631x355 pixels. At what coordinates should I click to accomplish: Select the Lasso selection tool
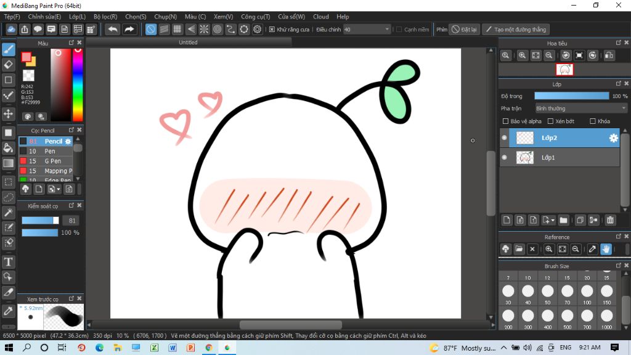(x=9, y=197)
